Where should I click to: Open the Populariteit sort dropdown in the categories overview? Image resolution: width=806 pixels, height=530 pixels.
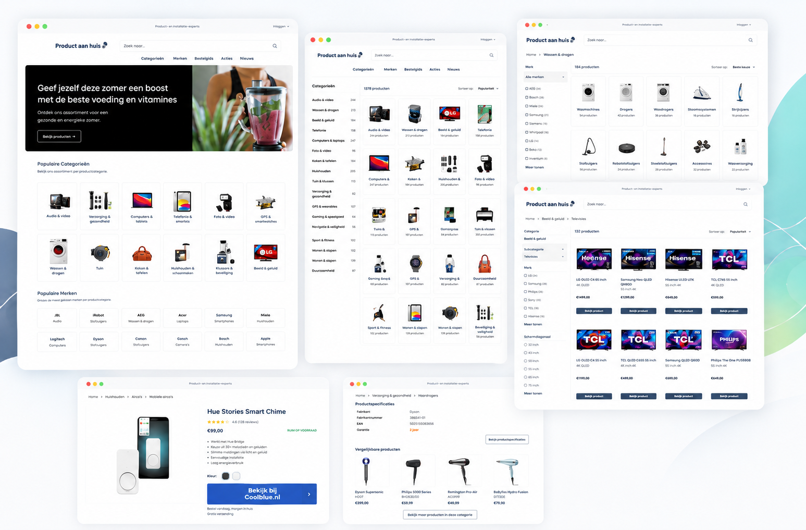coord(488,89)
